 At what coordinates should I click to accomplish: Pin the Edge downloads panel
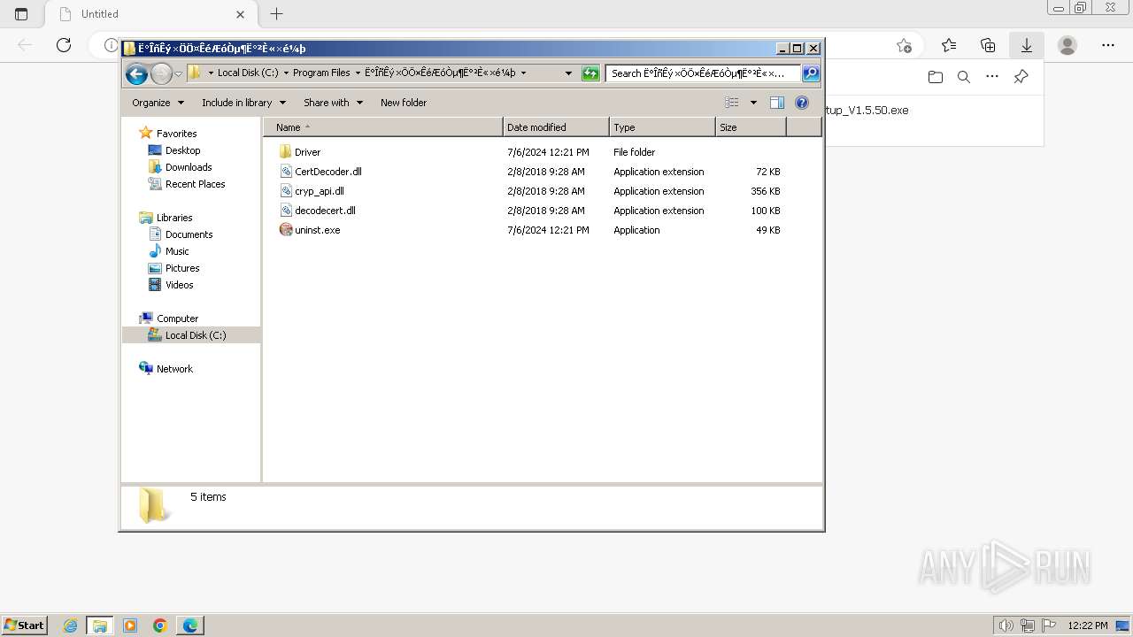(1021, 77)
